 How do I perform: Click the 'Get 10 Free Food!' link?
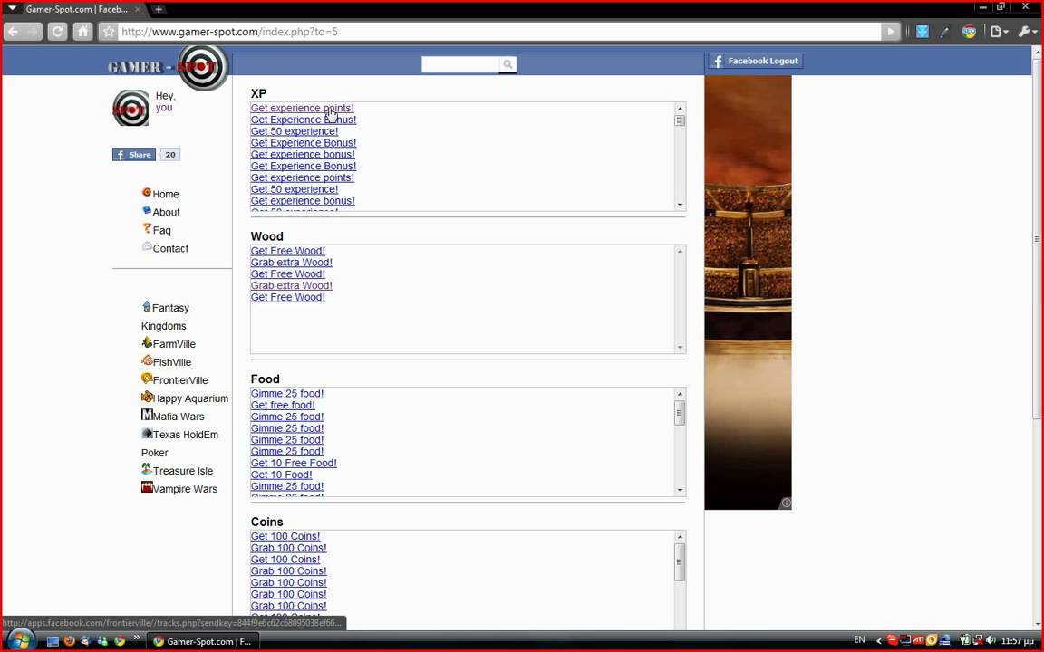coord(294,463)
